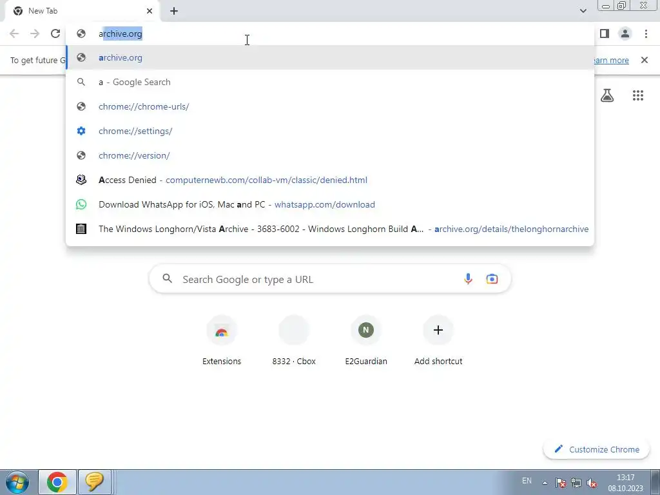
Task: Search by image with the camera icon
Action: pos(492,278)
